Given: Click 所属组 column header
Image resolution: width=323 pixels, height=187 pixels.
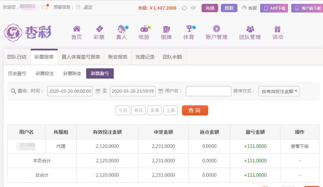Looking at the screenshot, I should (x=61, y=132).
